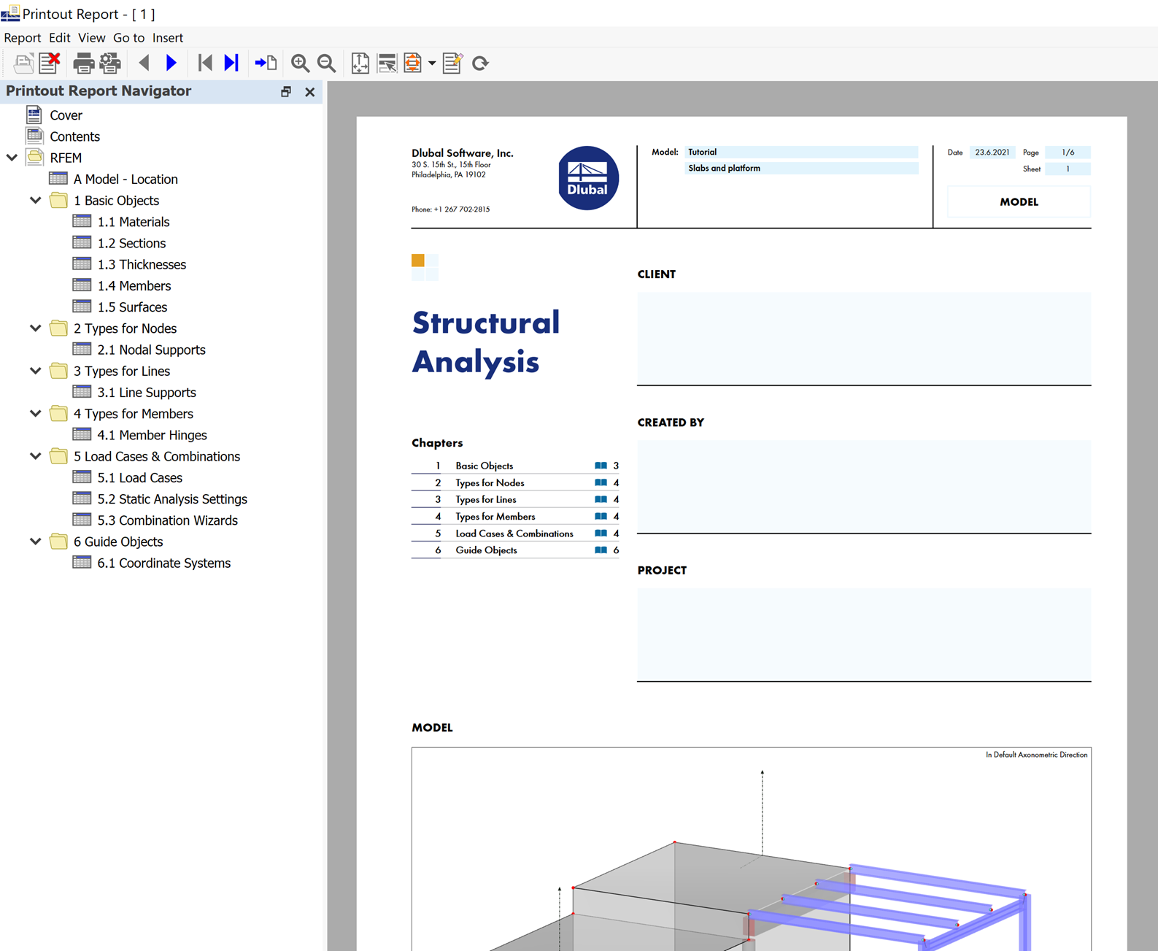The height and width of the screenshot is (951, 1158).
Task: Select 1.5 Surfaces in the tree
Action: (132, 307)
